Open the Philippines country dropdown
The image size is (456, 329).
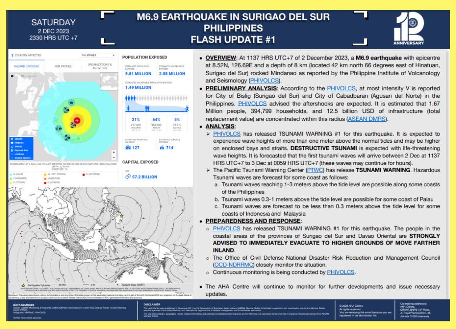point(98,56)
